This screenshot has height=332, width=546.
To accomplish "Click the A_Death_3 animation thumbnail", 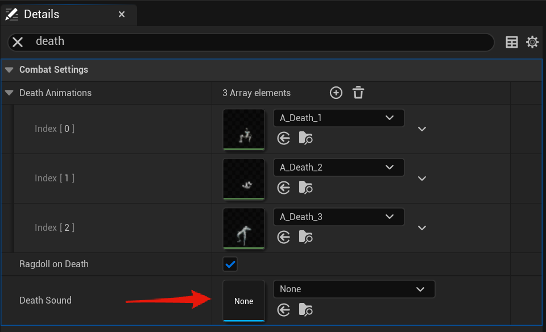I will point(244,228).
